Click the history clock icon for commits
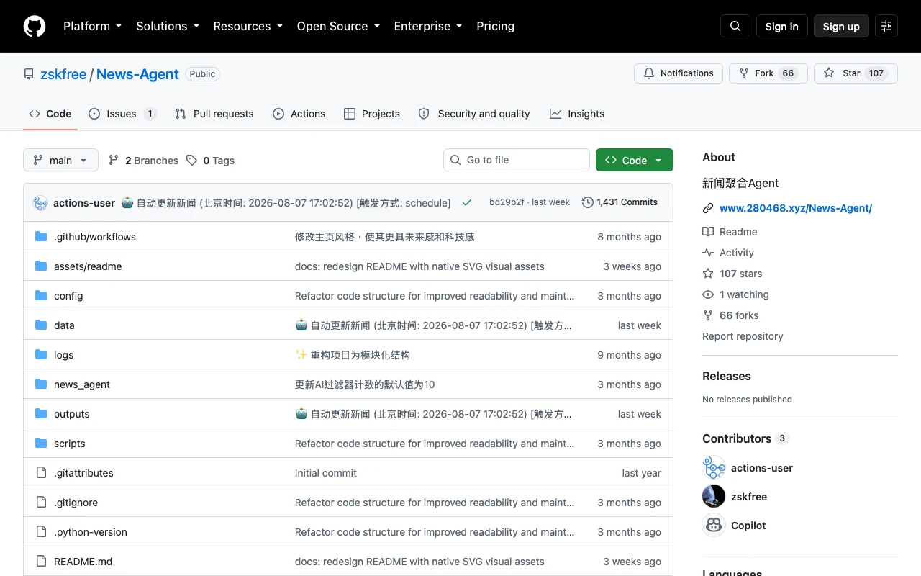921x576 pixels. tap(588, 202)
